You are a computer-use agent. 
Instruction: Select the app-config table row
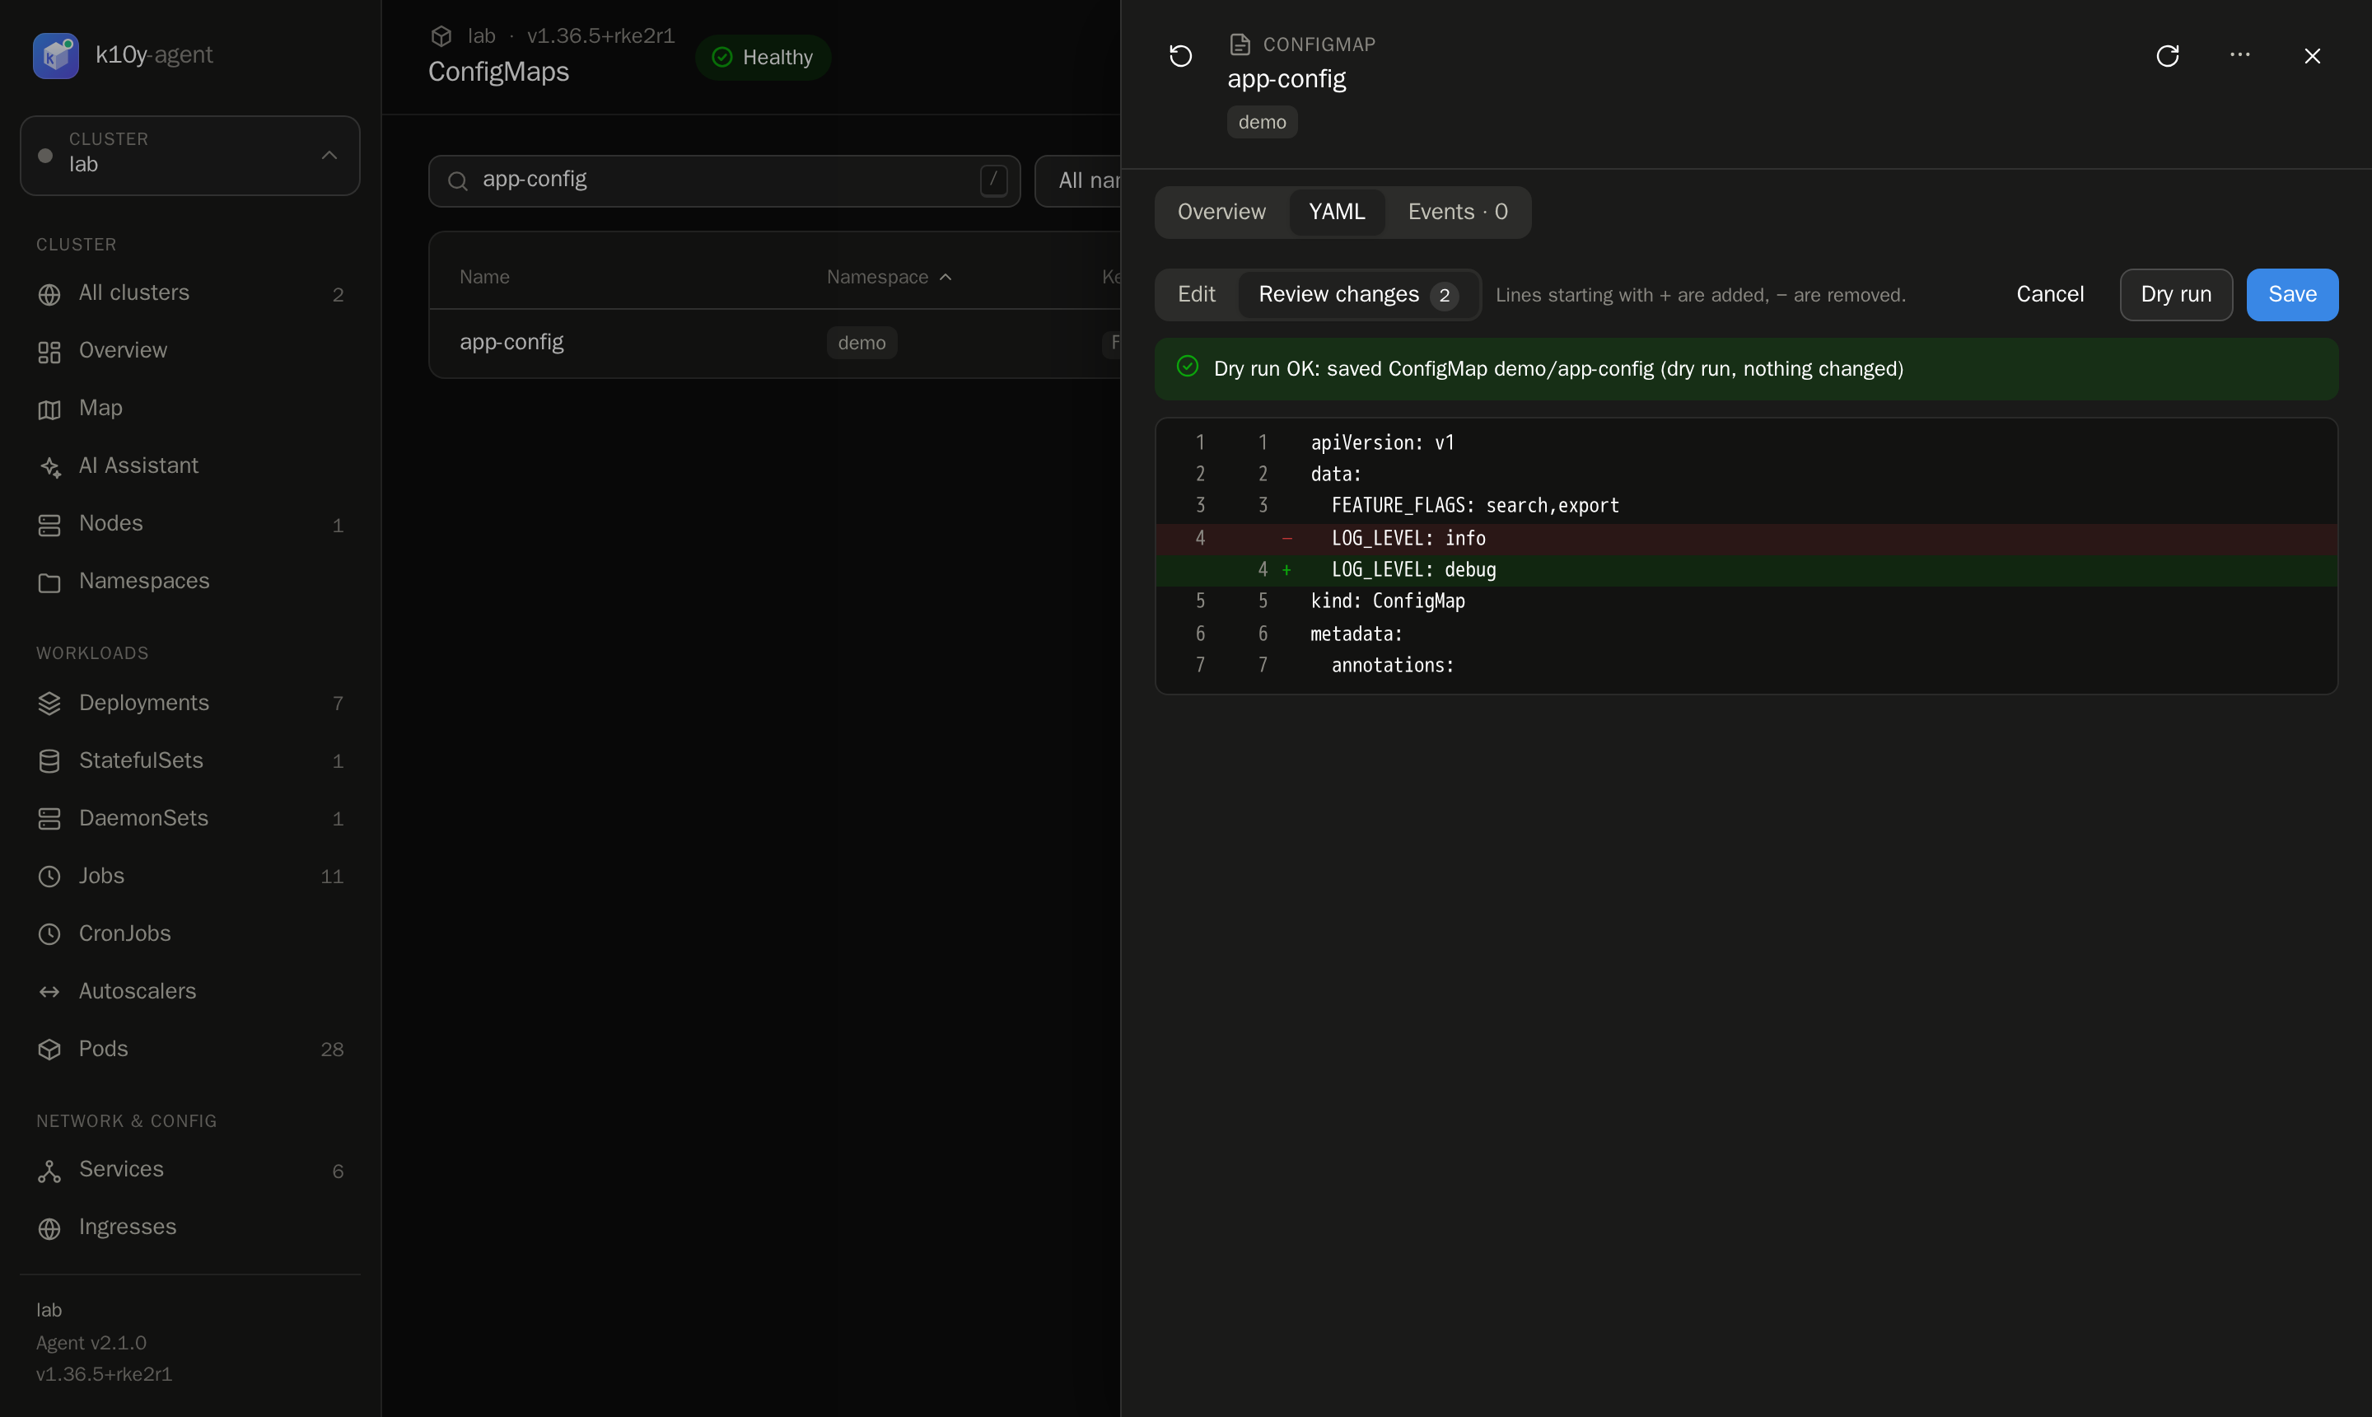pos(775,343)
